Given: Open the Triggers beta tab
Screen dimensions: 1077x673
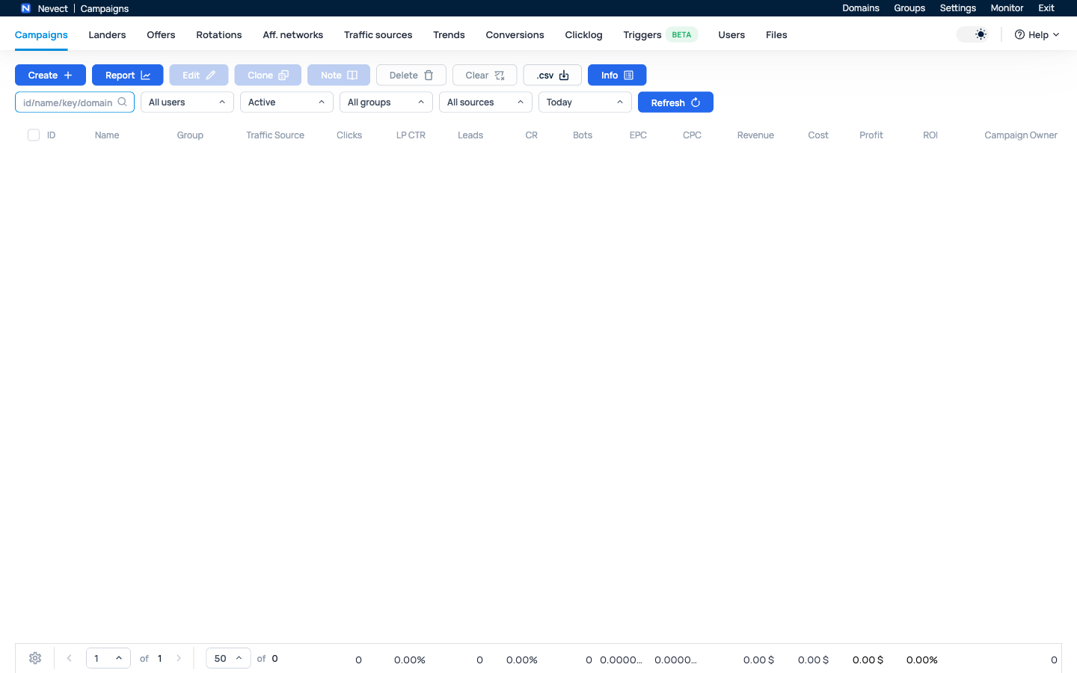Looking at the screenshot, I should point(660,34).
